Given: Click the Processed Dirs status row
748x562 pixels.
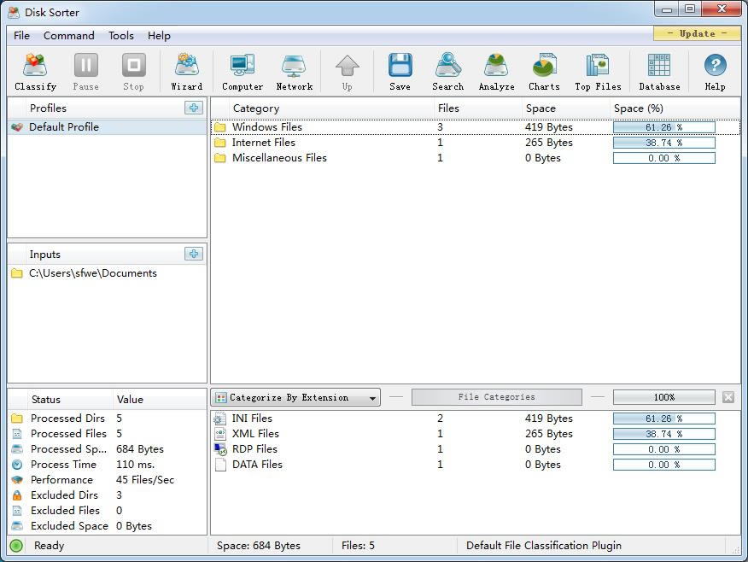Looking at the screenshot, I should click(x=108, y=419).
